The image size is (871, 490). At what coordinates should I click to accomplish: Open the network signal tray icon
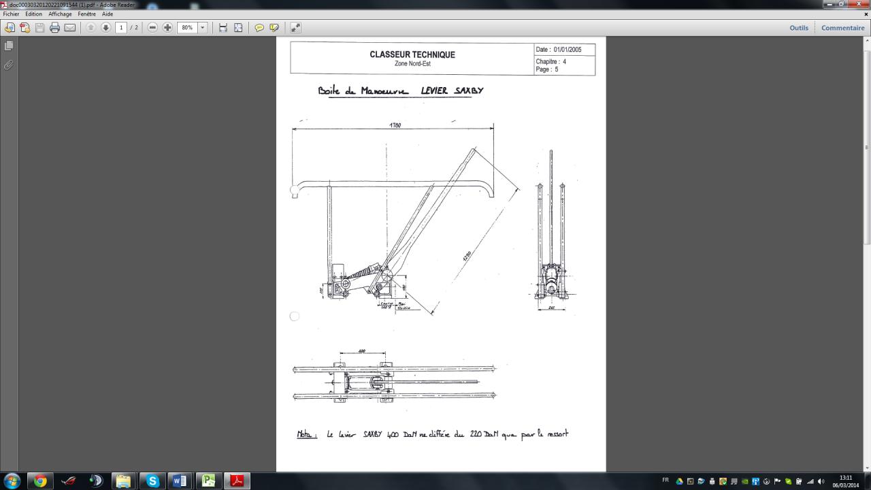810,481
